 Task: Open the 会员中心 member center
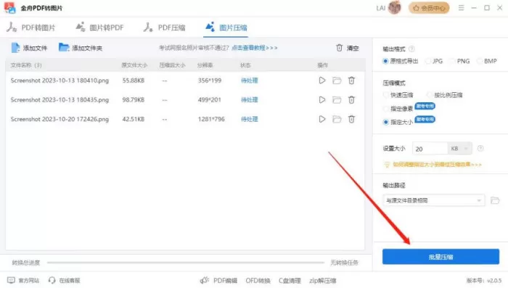click(x=429, y=8)
